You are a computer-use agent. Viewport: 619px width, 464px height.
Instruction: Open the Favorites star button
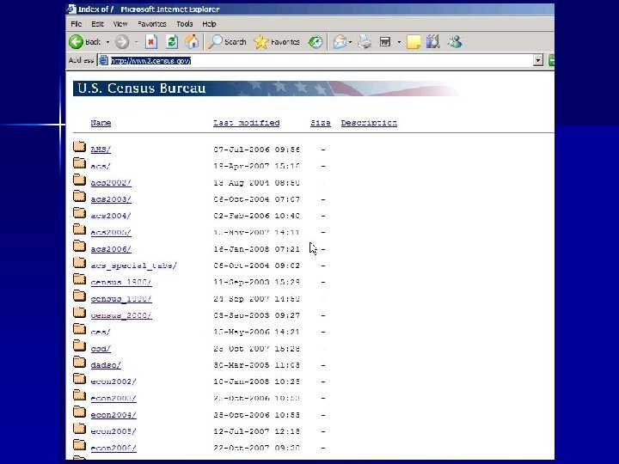coord(277,42)
